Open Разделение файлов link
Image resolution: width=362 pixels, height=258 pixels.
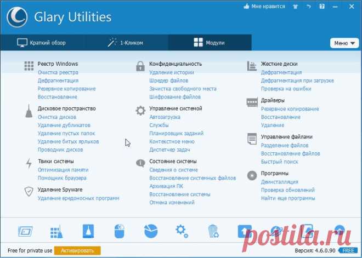(285, 146)
